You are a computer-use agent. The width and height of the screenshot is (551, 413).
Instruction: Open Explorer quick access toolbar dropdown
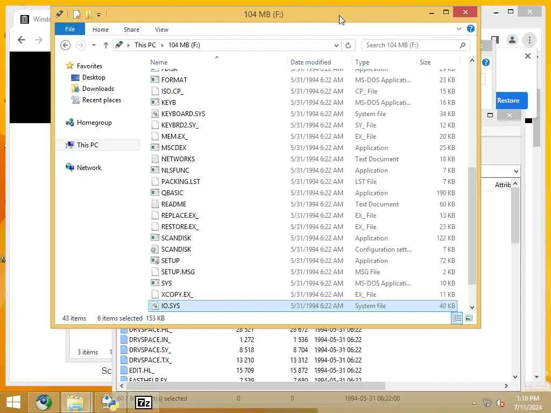[99, 15]
